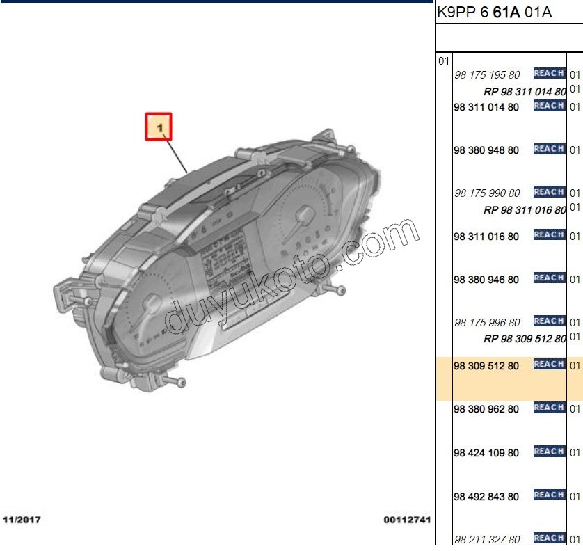Open REACH badge for 98 311 016 80
This screenshot has height=551, width=583.
[x=548, y=235]
